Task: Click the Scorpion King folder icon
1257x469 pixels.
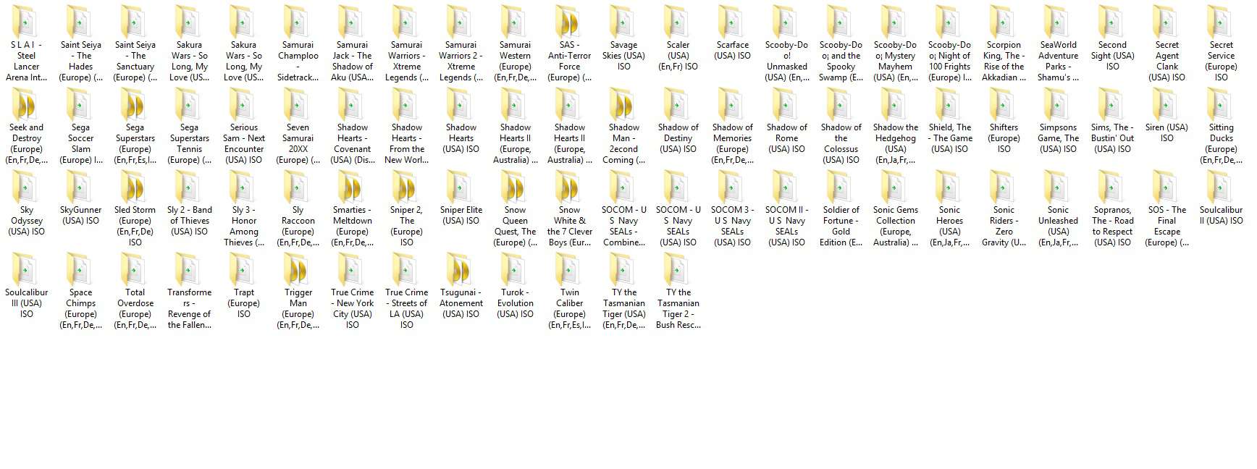Action: coord(1004,21)
